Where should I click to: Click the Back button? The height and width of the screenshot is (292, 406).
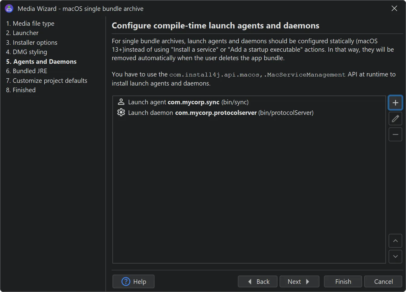(258, 281)
